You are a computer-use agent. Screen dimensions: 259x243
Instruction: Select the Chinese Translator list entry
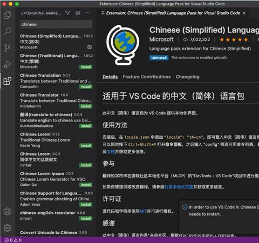click(56, 100)
